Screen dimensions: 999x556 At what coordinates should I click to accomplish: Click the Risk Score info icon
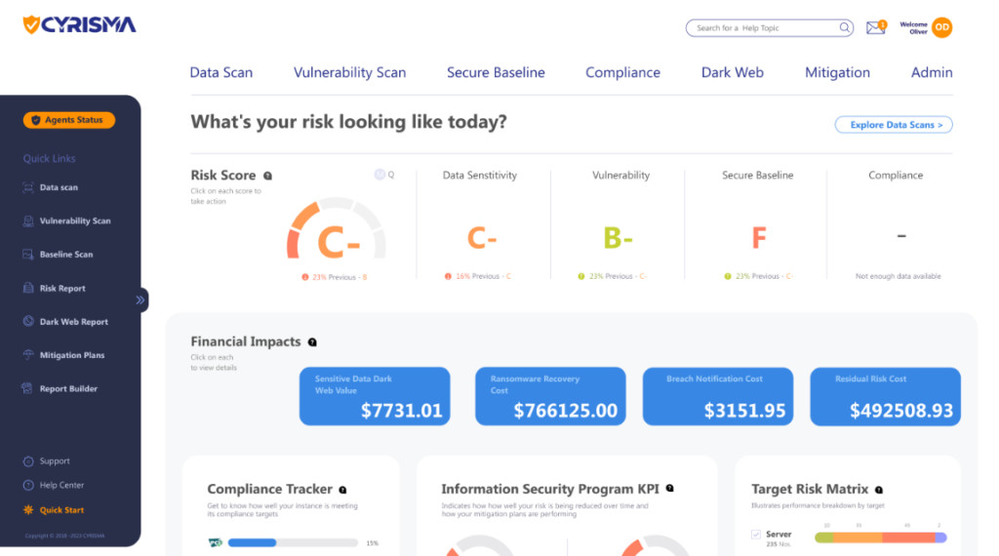point(268,176)
